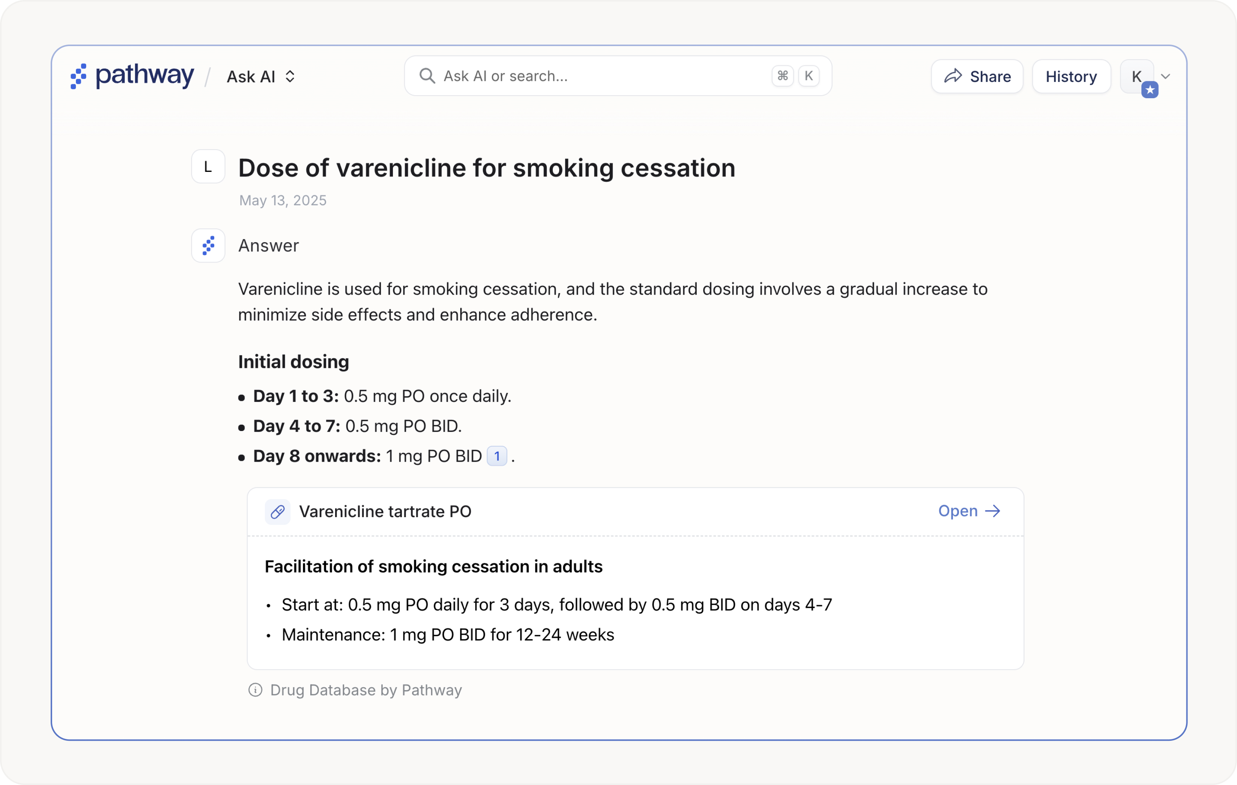Click the up-down chevrons beside Ask AI

[x=290, y=77]
